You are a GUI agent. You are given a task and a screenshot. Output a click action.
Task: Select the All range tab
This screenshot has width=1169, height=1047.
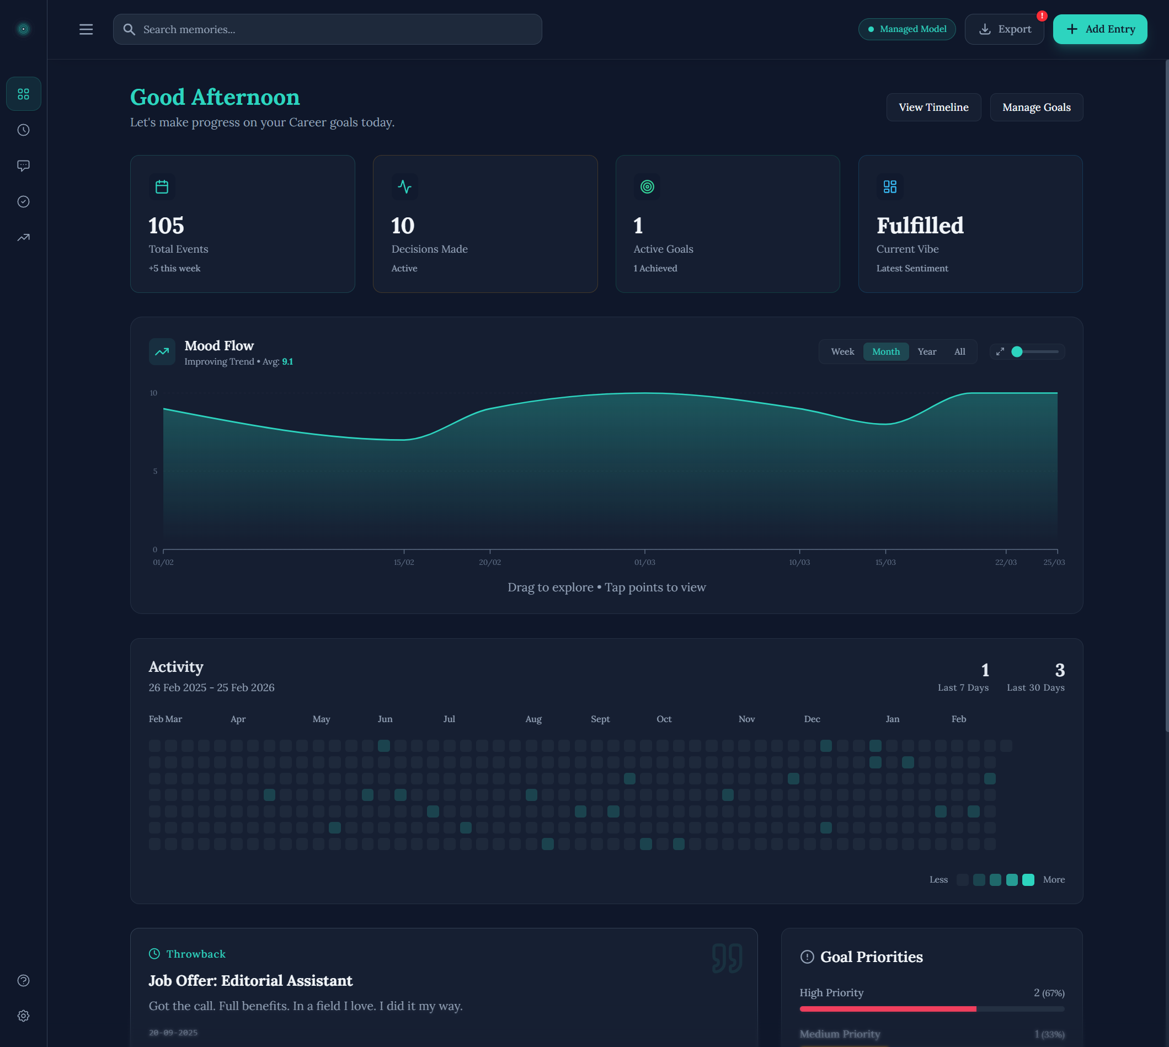959,351
